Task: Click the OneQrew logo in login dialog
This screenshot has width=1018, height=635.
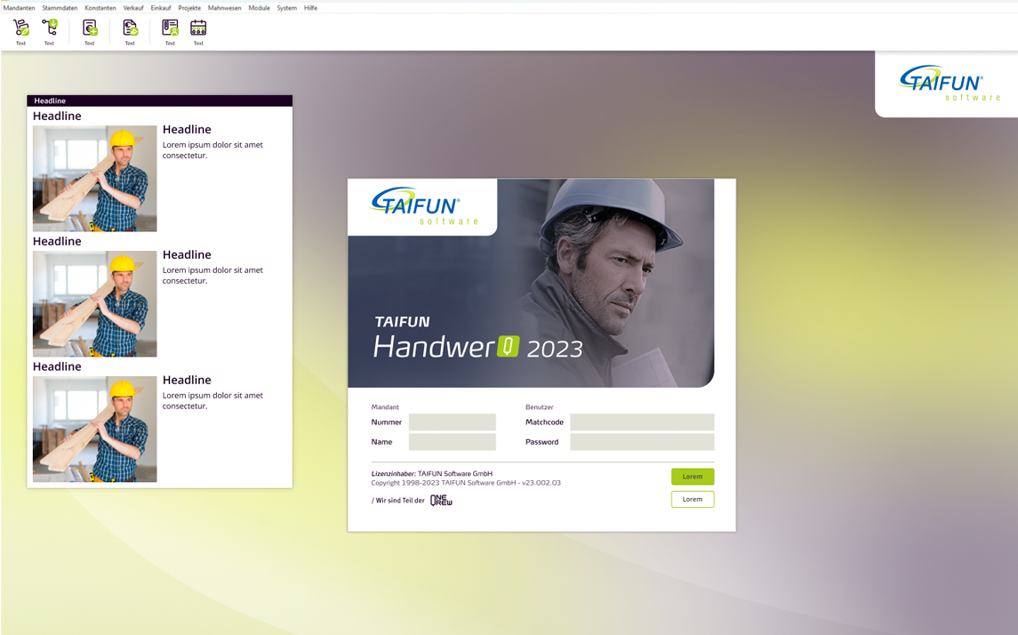Action: (x=441, y=501)
